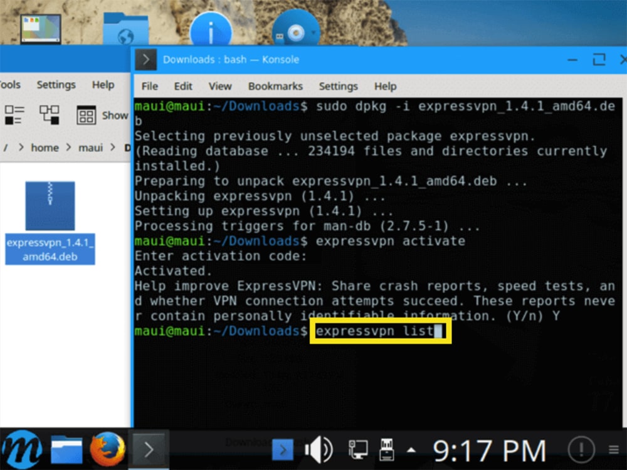This screenshot has height=470, width=627.
Task: Open the Konsole View menu
Action: point(220,86)
